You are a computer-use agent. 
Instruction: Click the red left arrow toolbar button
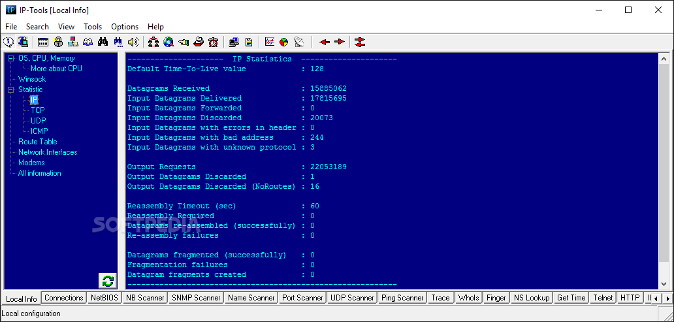(x=325, y=42)
